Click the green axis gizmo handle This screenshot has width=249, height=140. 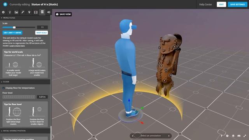[142, 108]
